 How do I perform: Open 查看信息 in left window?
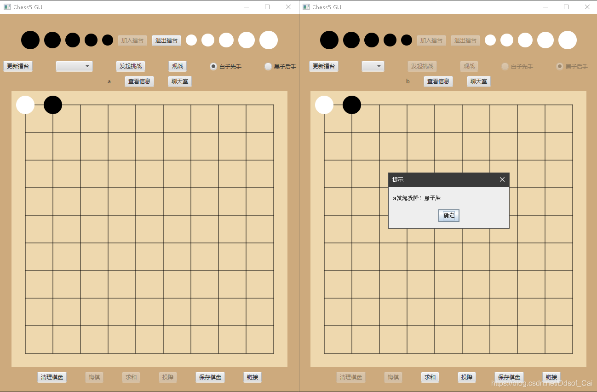pos(139,81)
